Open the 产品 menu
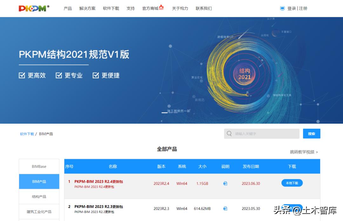343x221 pixels. click(68, 9)
